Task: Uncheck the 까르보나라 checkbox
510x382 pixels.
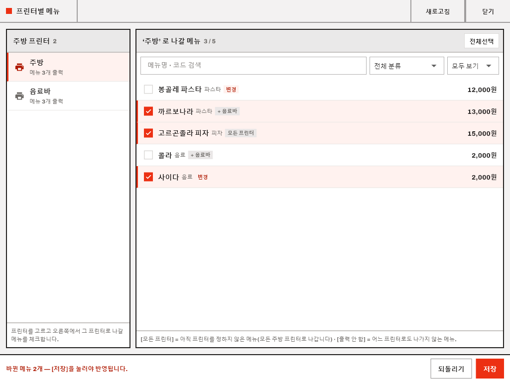Action: click(148, 111)
